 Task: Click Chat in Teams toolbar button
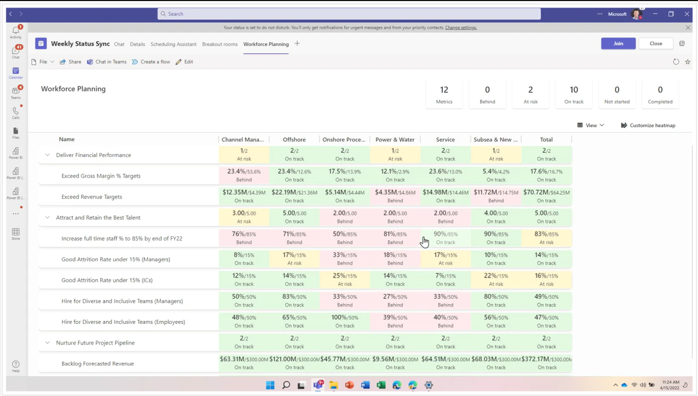(107, 62)
